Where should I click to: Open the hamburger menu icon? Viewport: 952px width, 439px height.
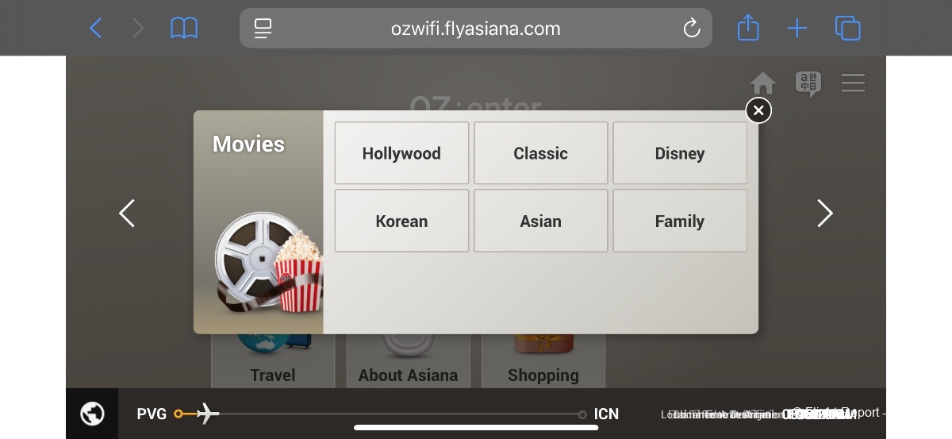tap(853, 83)
